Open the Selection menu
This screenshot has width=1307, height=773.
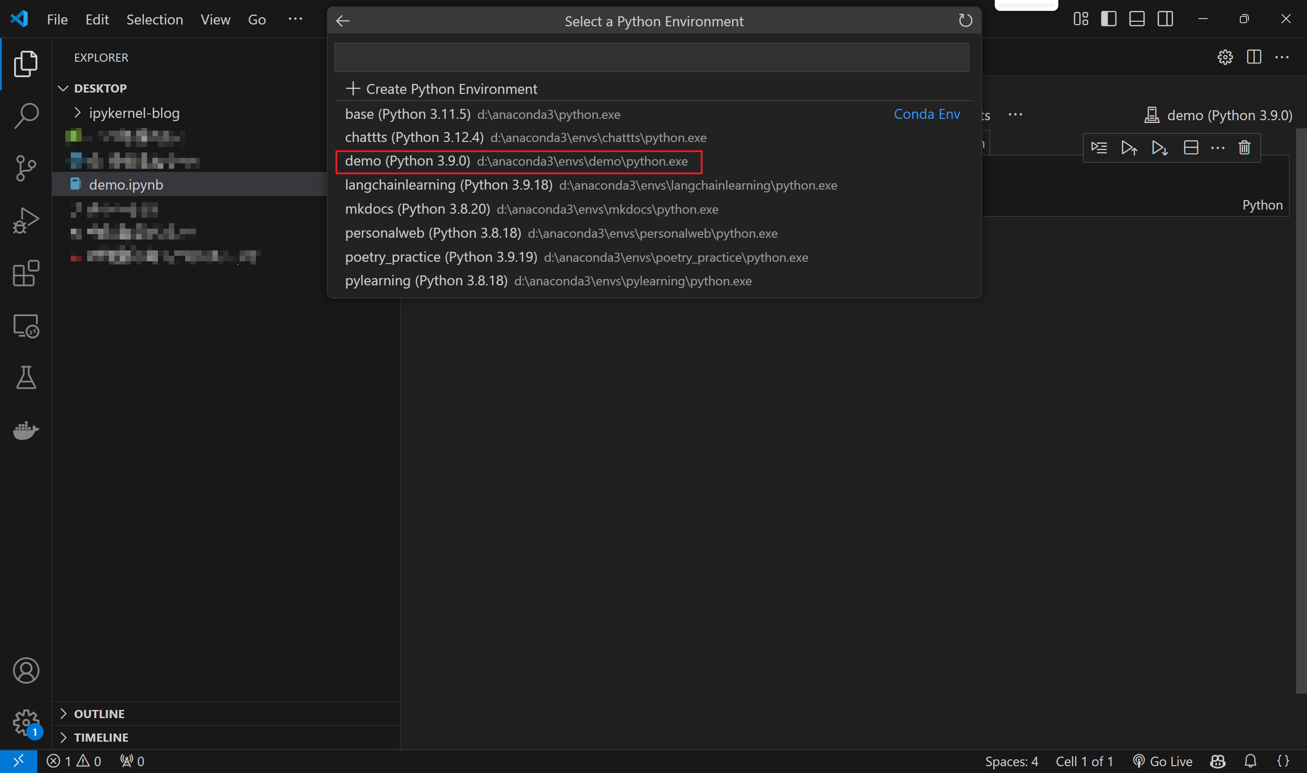click(155, 19)
